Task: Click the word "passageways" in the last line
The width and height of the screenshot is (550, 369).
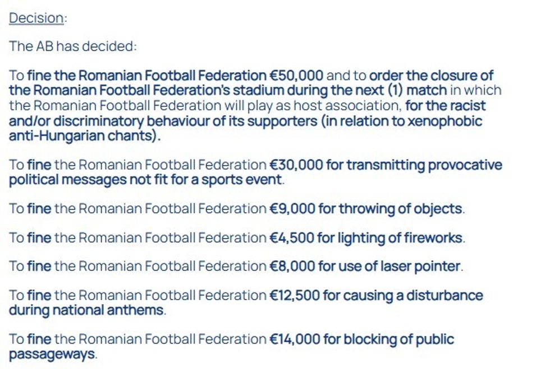Action: pyautogui.click(x=52, y=354)
